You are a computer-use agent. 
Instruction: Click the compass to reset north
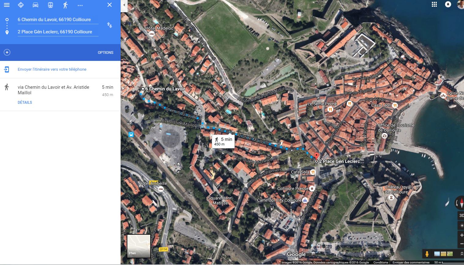460,202
